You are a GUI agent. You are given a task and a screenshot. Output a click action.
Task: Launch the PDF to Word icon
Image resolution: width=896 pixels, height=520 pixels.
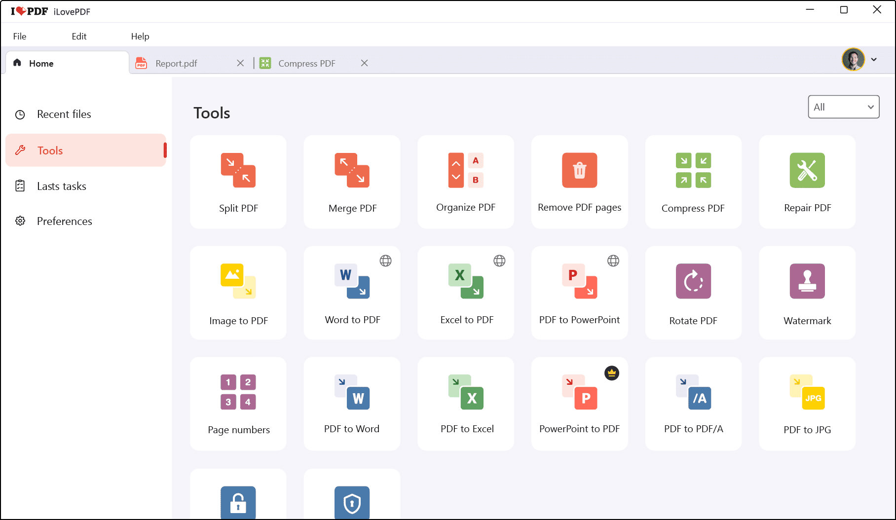pyautogui.click(x=352, y=392)
